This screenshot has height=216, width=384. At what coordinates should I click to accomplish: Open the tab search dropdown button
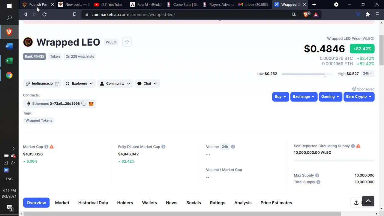(x=336, y=4)
